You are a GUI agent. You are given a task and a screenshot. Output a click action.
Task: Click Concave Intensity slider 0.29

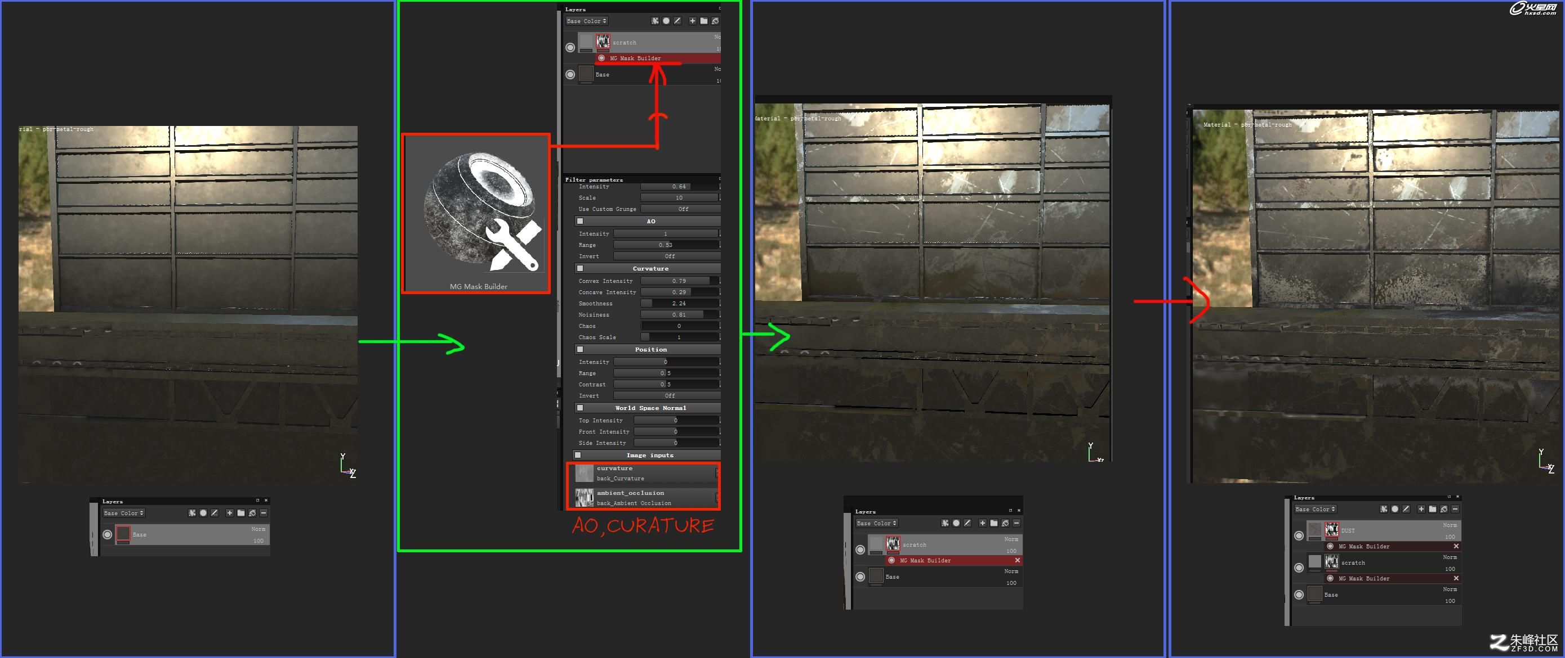(x=680, y=292)
